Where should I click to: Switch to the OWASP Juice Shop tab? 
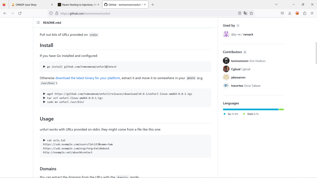(x=32, y=4)
